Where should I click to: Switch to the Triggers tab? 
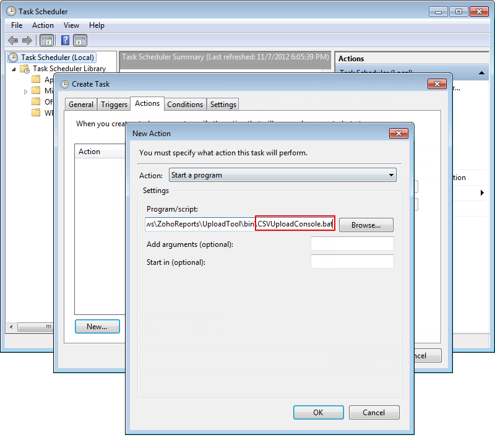click(x=114, y=105)
